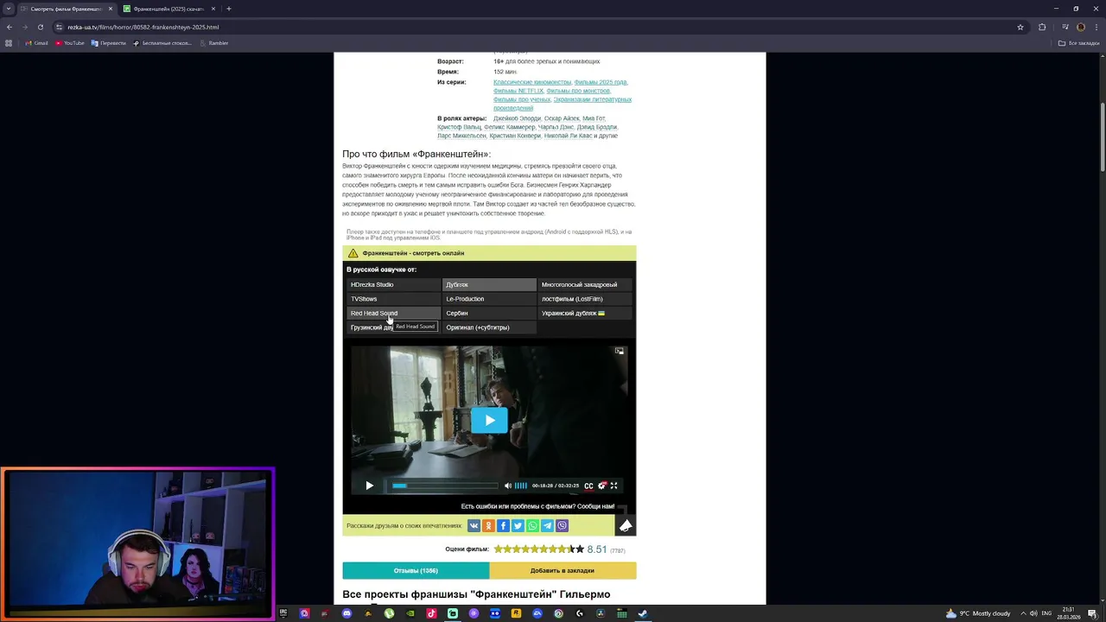Click the megaphone report icon
Viewport: 1106px width, 622px height.
[x=626, y=525]
